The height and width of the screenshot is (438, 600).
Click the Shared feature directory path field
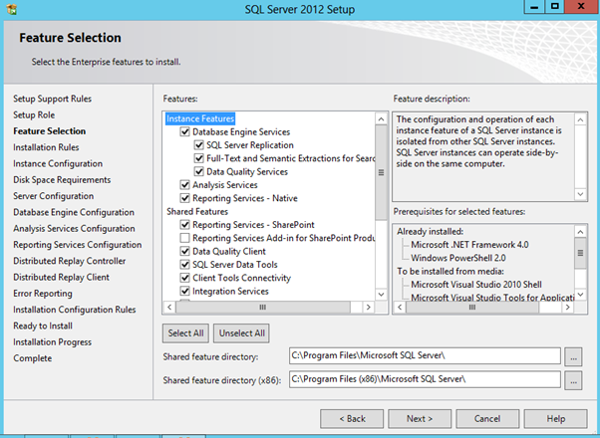tap(425, 355)
